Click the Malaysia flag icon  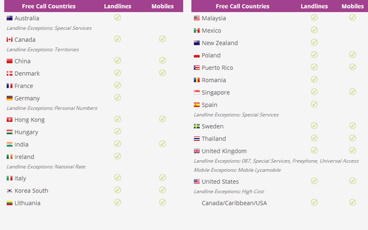point(197,18)
